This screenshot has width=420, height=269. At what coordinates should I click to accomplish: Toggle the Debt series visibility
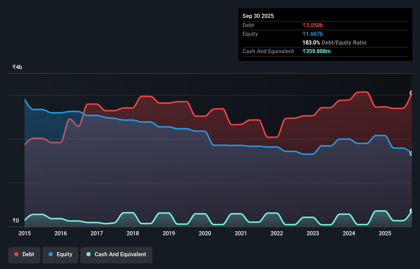tap(24, 254)
